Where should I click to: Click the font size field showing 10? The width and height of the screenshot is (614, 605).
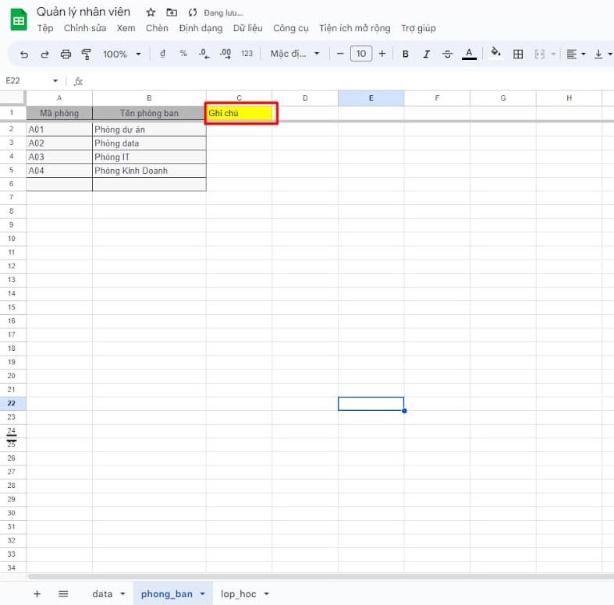pyautogui.click(x=361, y=54)
